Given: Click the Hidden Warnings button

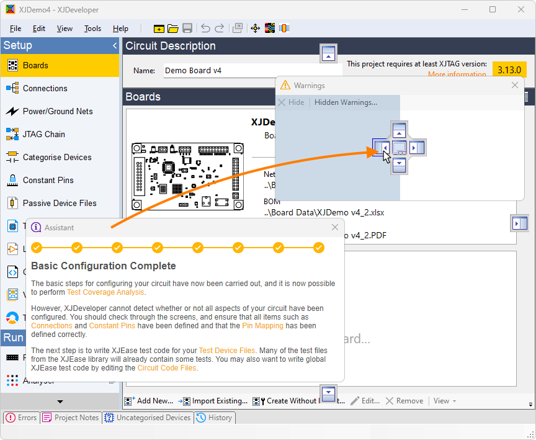Looking at the screenshot, I should 346,102.
